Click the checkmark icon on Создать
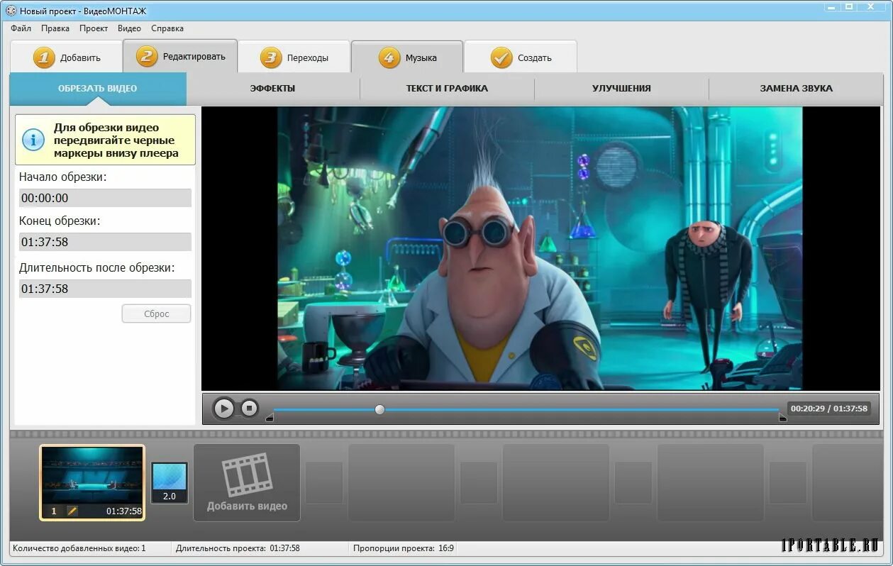Screen dimensions: 893x566 pos(501,57)
